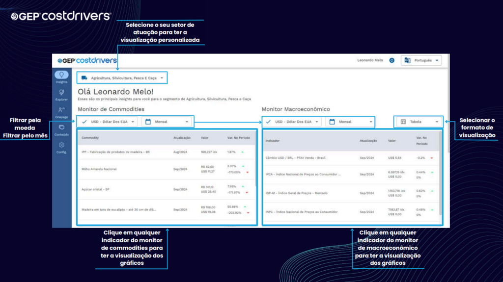
Task: Select IGP-M - Índice Geral de Preços row
Action: pos(351,193)
